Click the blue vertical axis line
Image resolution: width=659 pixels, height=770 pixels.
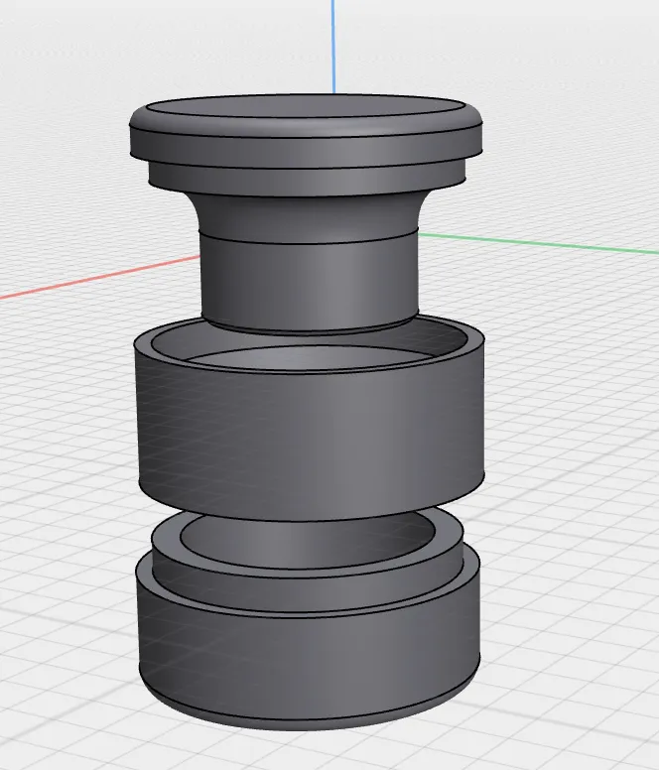pyautogui.click(x=333, y=47)
